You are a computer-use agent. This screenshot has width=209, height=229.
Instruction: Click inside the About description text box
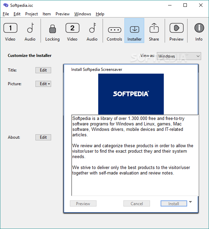[135, 155]
